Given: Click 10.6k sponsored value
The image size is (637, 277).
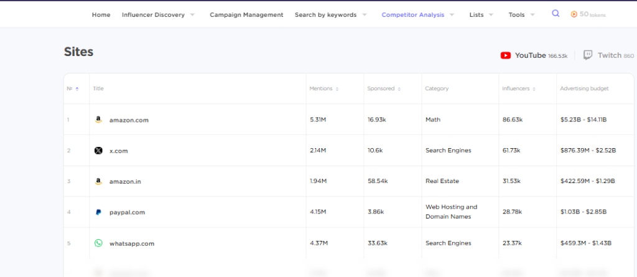Looking at the screenshot, I should [375, 151].
